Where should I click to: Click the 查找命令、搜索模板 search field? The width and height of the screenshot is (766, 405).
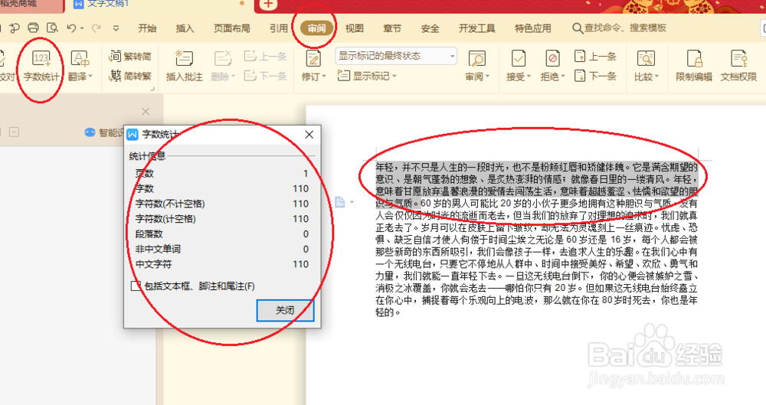[x=625, y=28]
